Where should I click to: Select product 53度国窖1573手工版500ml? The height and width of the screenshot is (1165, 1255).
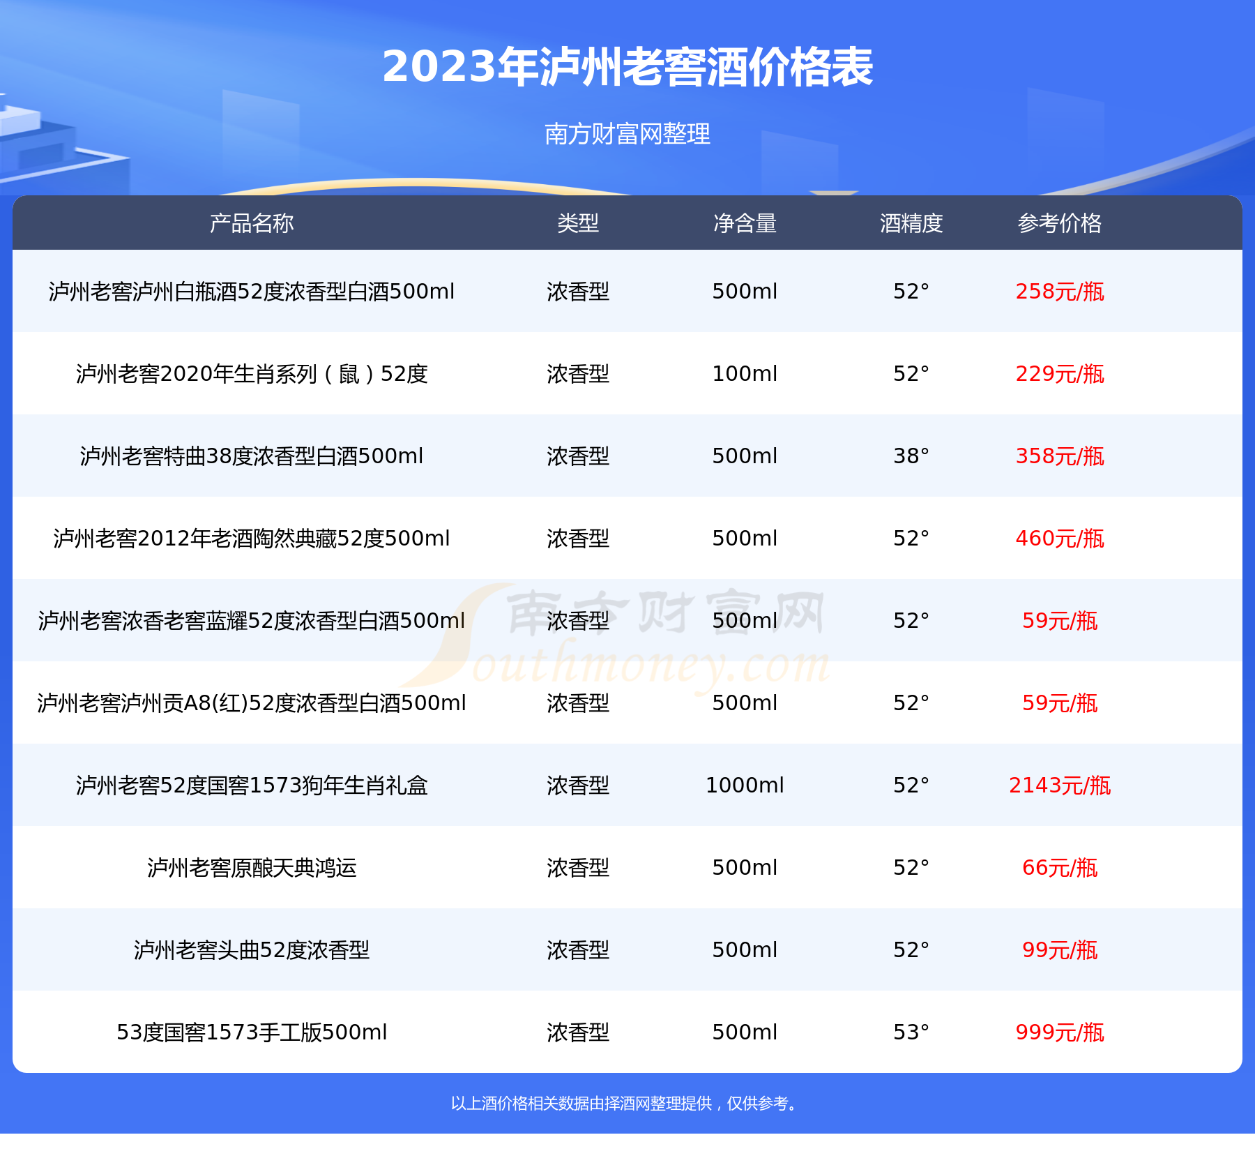pyautogui.click(x=252, y=1032)
